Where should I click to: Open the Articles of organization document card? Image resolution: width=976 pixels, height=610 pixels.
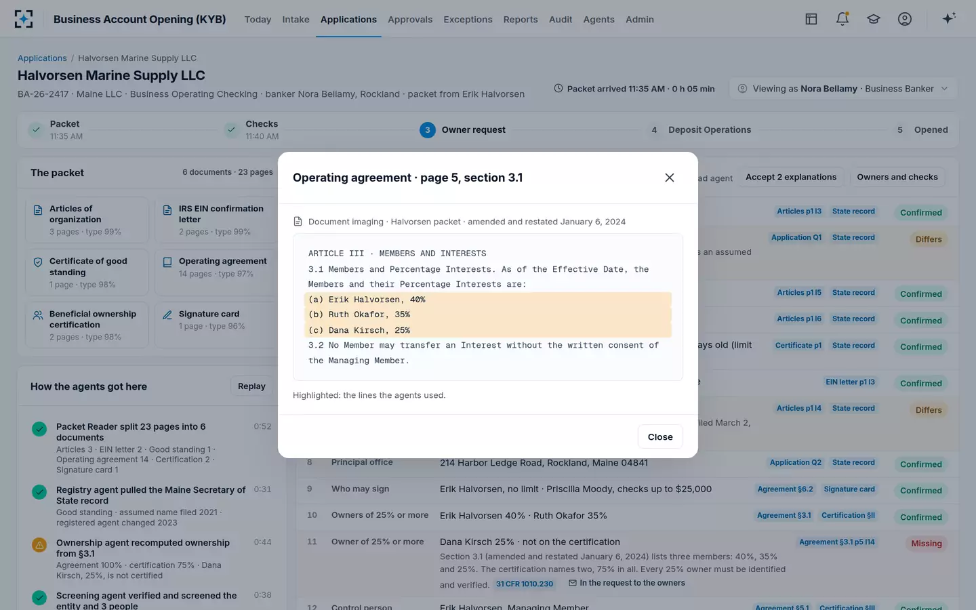[x=87, y=220]
